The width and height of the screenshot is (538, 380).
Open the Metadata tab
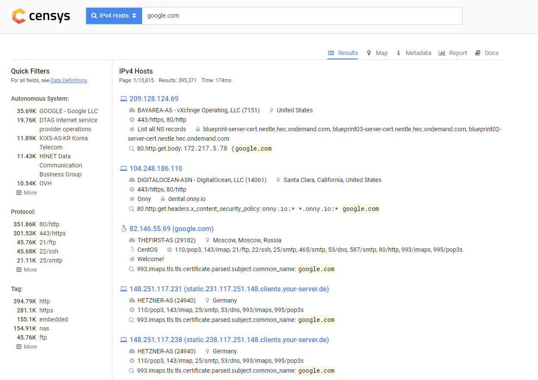[x=414, y=53]
